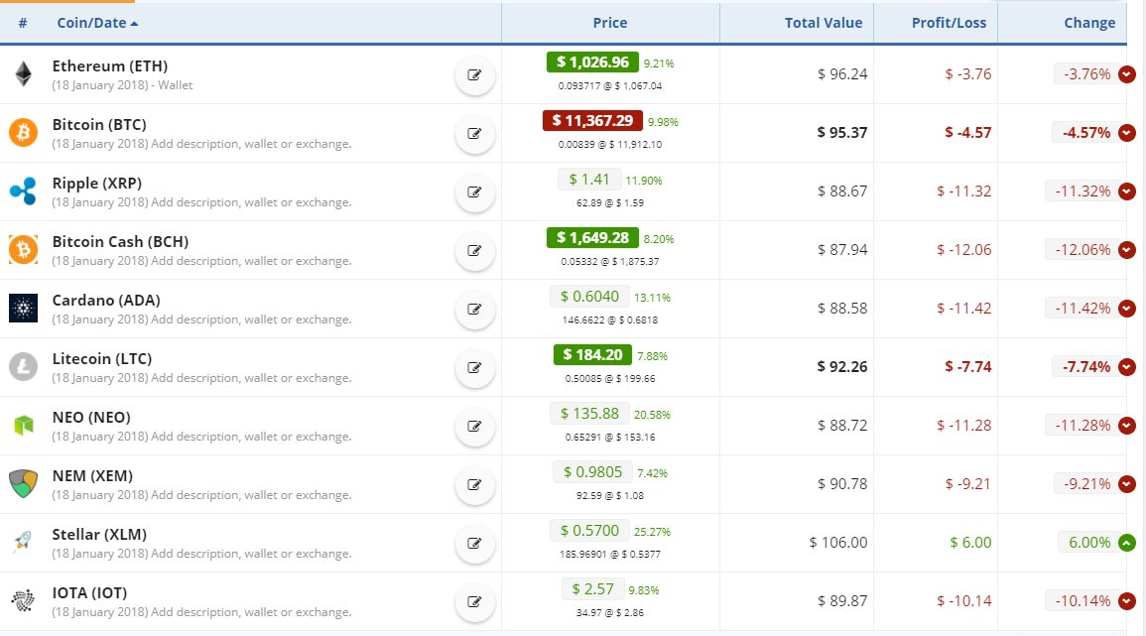This screenshot has height=636, width=1146.
Task: Click the Cardano (ADA) coin logo
Action: click(x=22, y=308)
